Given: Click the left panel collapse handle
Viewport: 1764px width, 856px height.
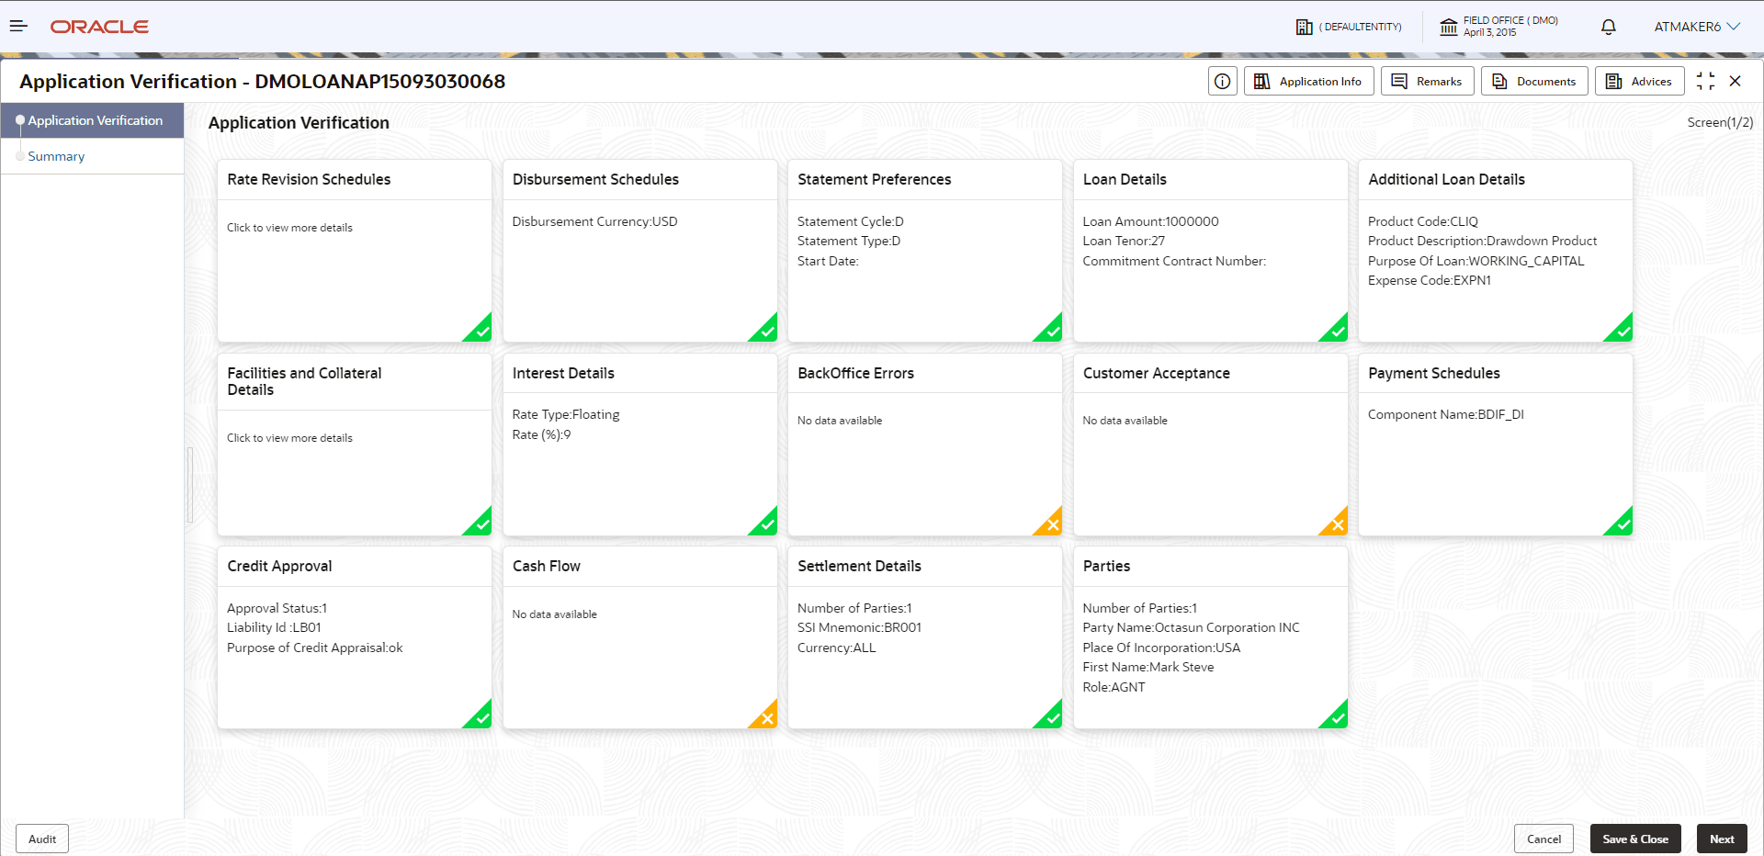Looking at the screenshot, I should pyautogui.click(x=190, y=485).
